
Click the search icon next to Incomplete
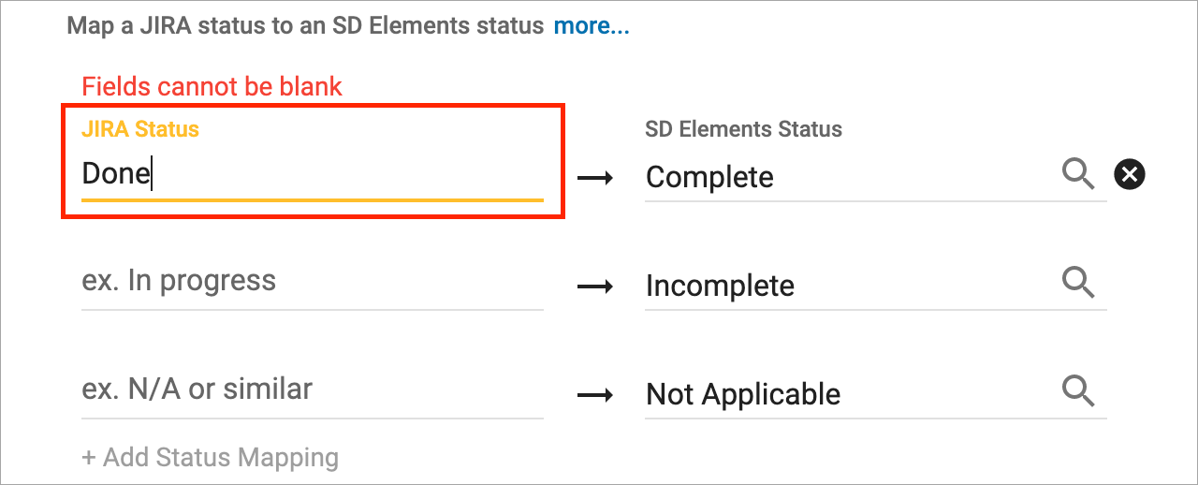[1078, 283]
